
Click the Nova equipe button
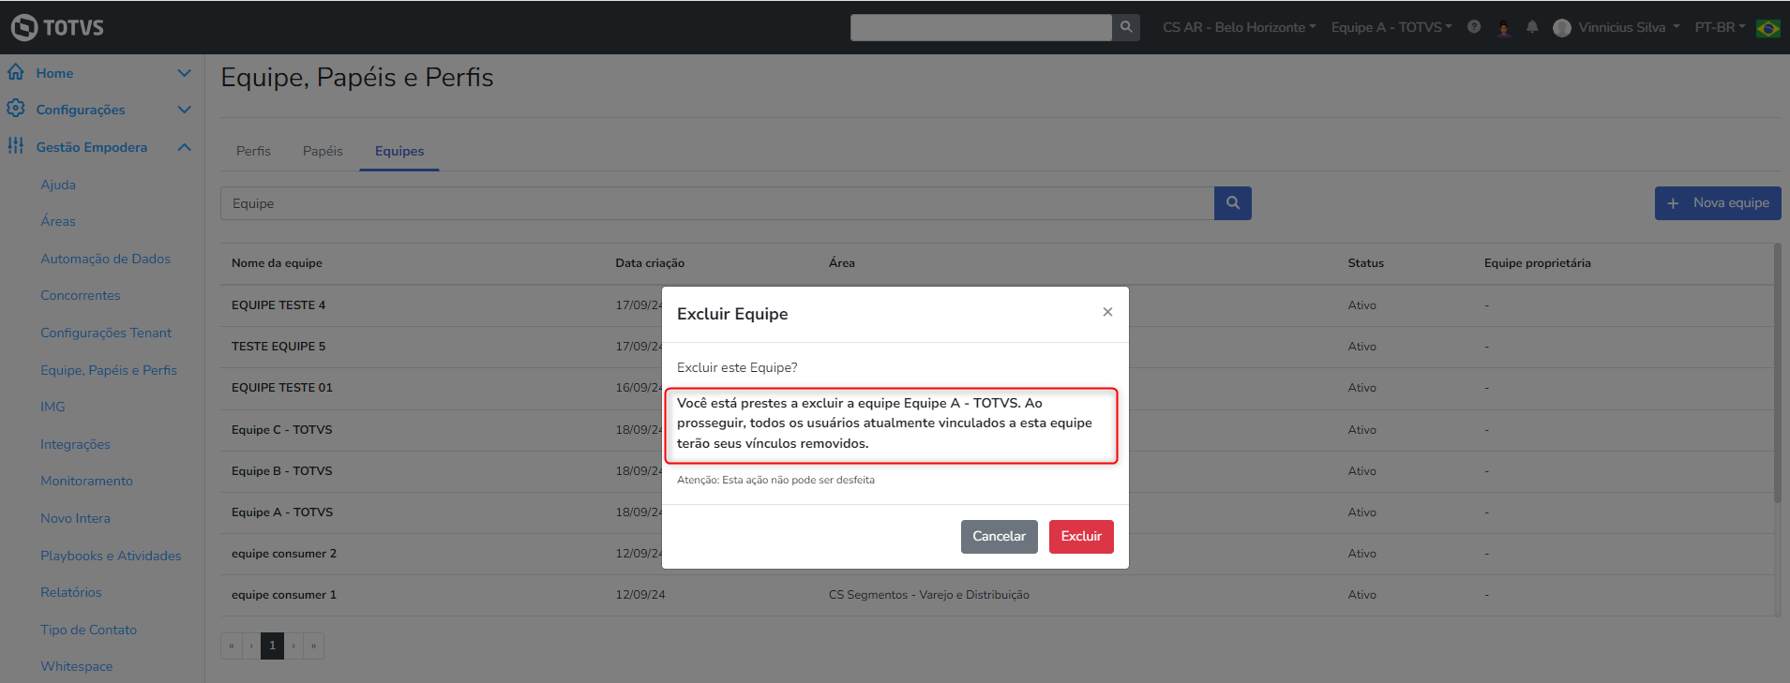pos(1717,203)
